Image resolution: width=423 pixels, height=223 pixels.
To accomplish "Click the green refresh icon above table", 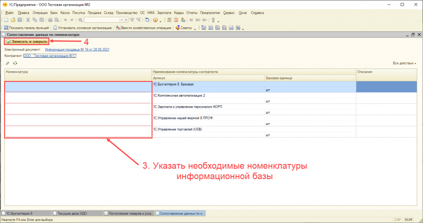I will coord(15,63).
